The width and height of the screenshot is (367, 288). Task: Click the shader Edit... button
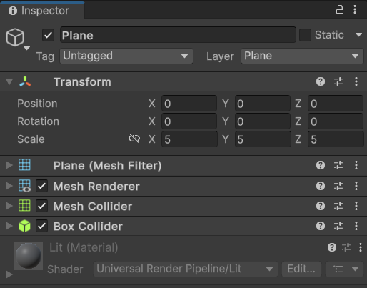click(301, 269)
